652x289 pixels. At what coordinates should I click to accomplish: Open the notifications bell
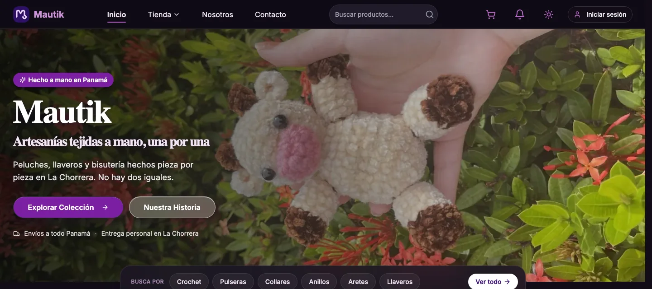coord(520,14)
